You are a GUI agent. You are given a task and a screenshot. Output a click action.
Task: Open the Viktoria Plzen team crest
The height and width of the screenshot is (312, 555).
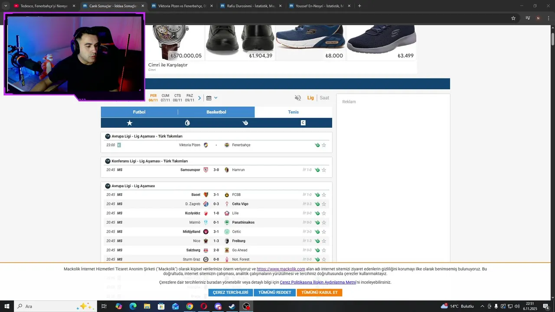pos(206,145)
